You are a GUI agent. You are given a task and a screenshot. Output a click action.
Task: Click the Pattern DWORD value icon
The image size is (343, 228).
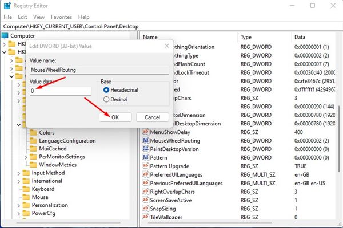(x=145, y=157)
